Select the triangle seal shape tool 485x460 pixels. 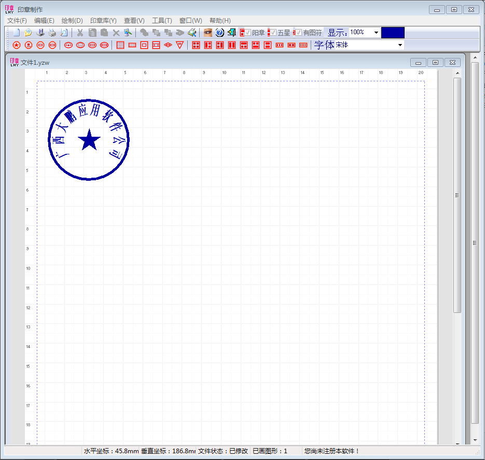179,45
